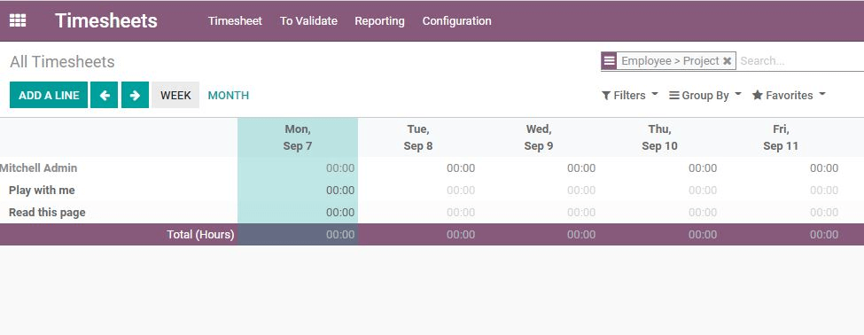Screen dimensions: 864x335
Task: Click Total row Thursday 00:00 value
Action: pyautogui.click(x=703, y=235)
